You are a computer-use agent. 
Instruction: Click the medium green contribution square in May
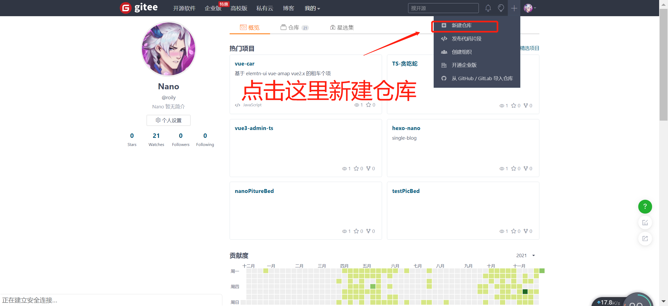[373, 286]
